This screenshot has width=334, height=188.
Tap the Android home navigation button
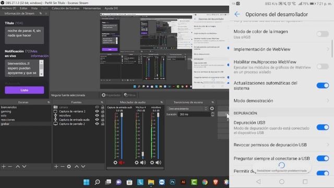[x=282, y=181]
